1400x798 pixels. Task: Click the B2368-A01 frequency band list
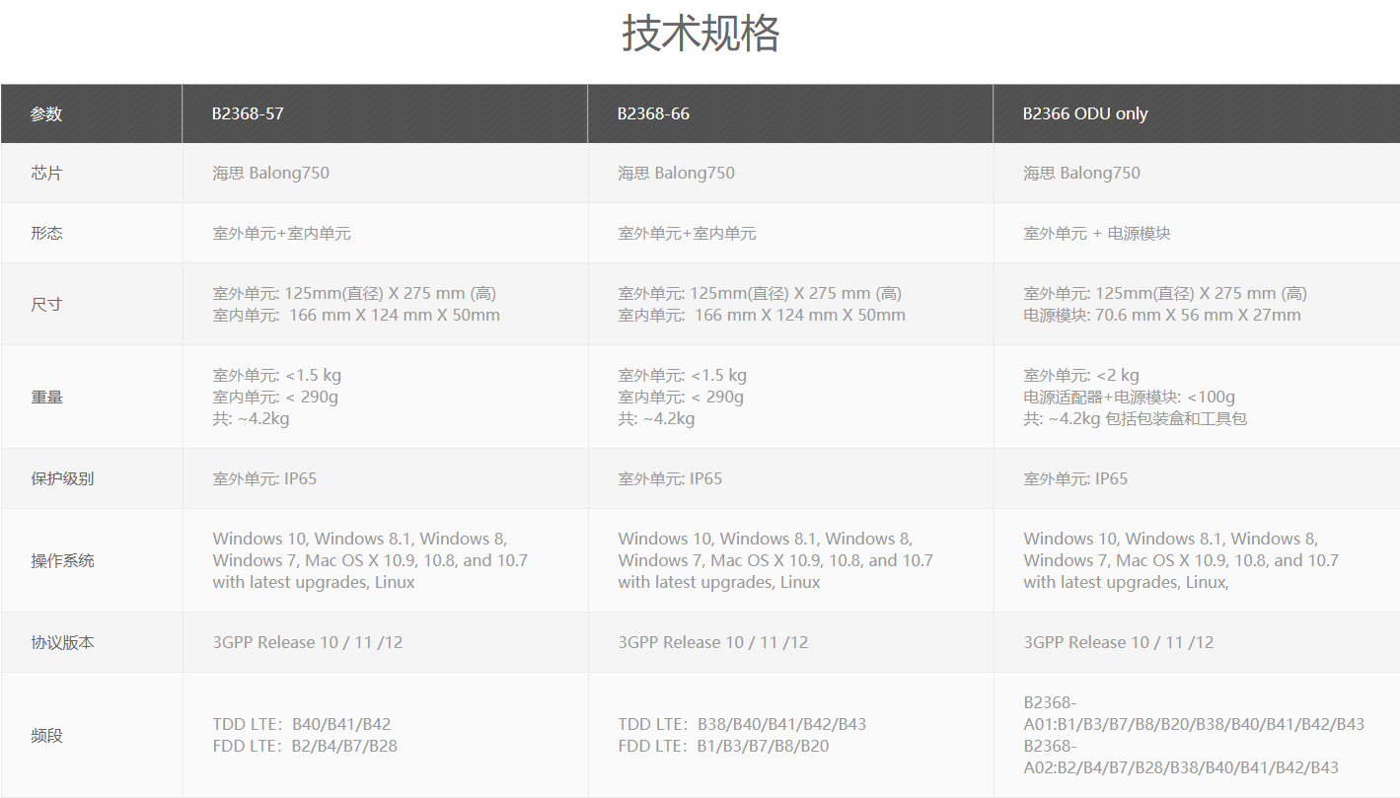coord(1194,713)
